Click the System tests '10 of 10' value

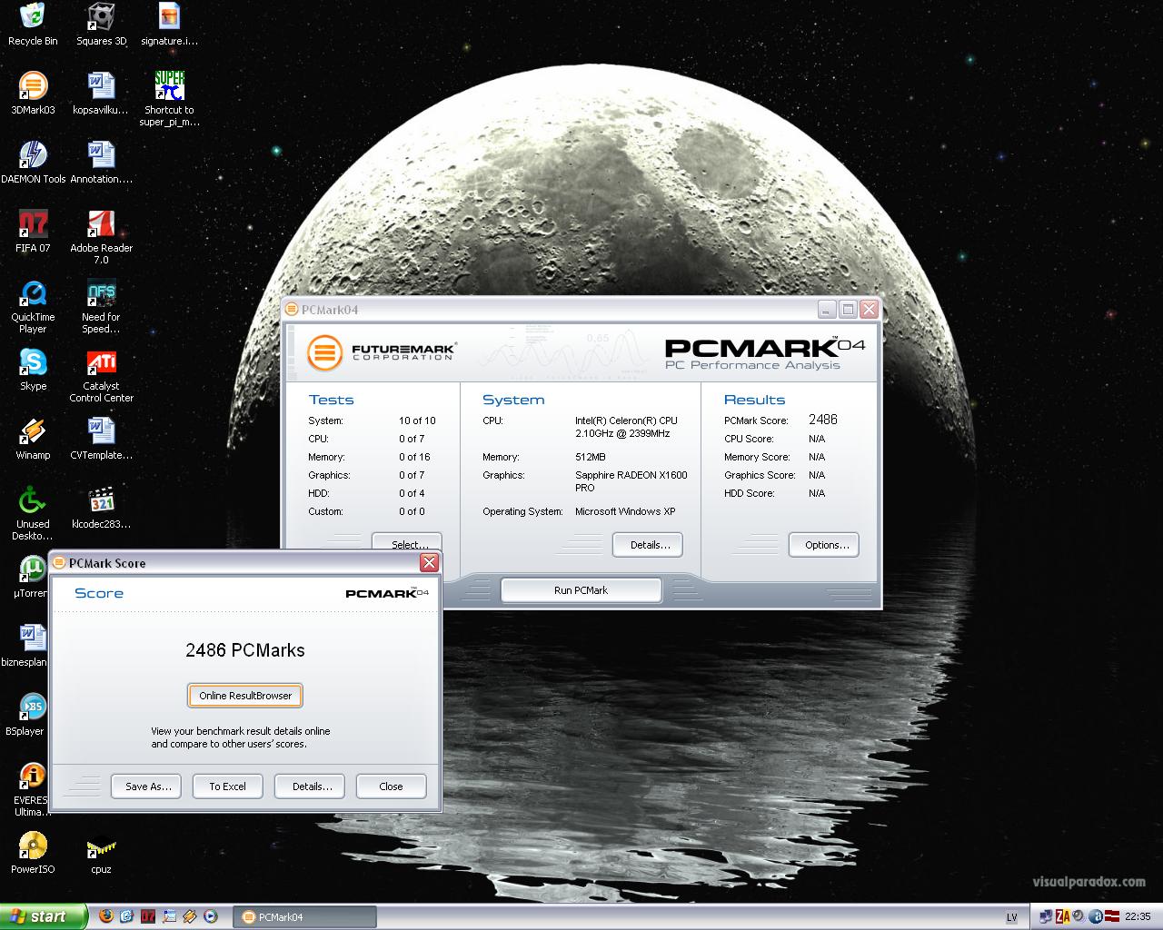[417, 420]
